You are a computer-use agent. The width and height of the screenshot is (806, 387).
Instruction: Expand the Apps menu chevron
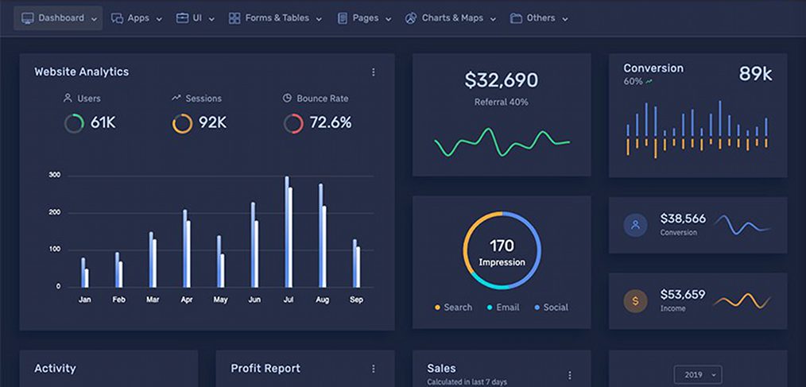[x=159, y=20]
